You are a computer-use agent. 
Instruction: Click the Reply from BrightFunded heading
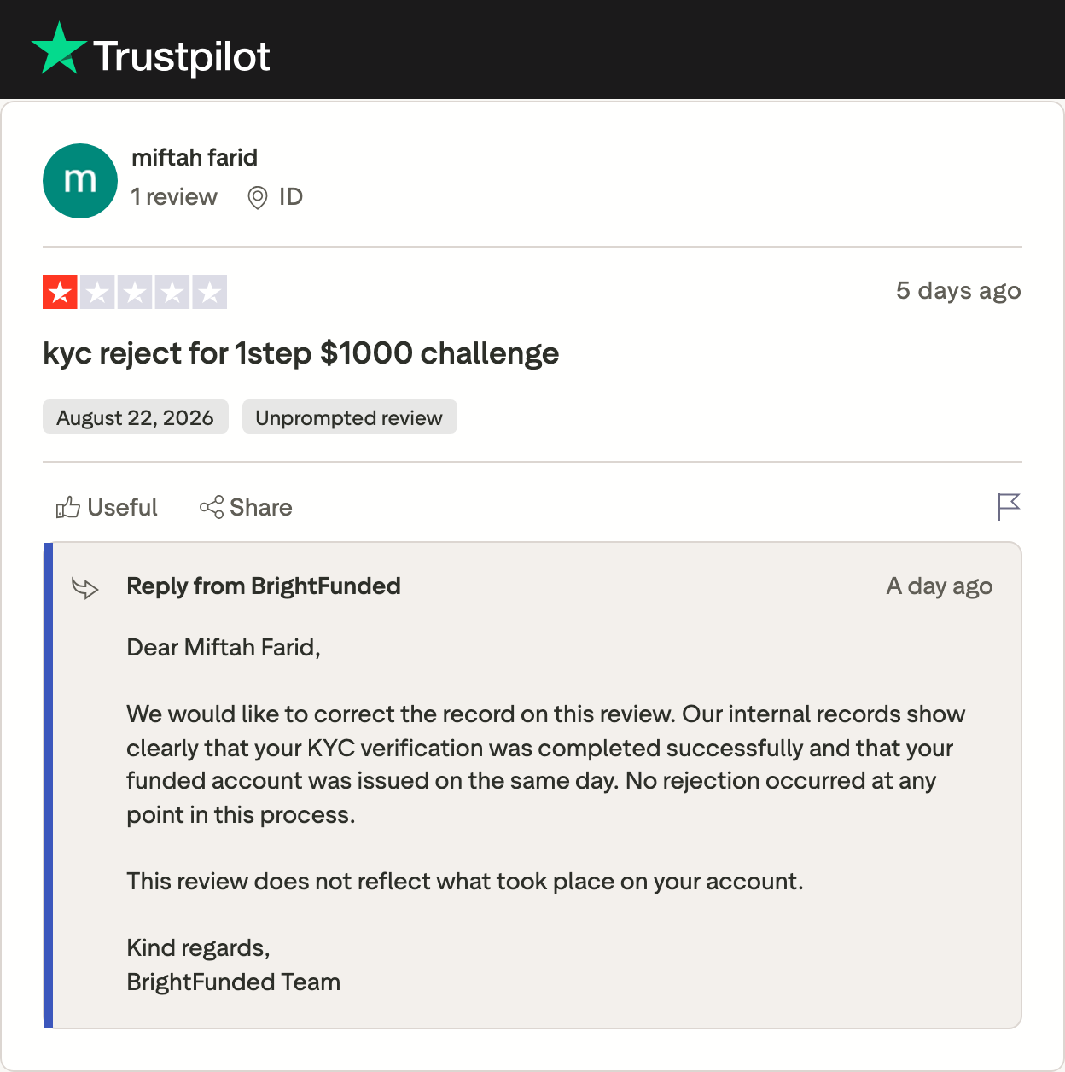[x=264, y=586]
